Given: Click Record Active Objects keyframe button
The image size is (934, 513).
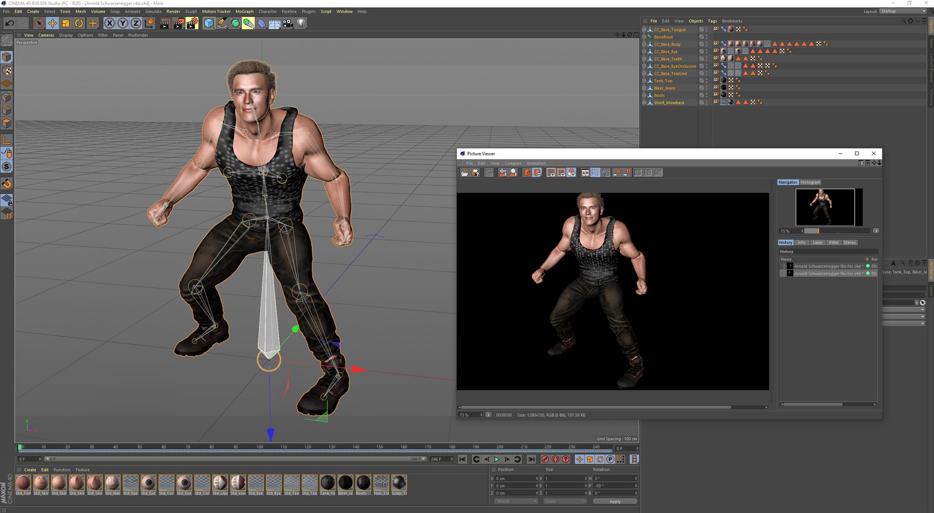Looking at the screenshot, I should click(x=545, y=459).
